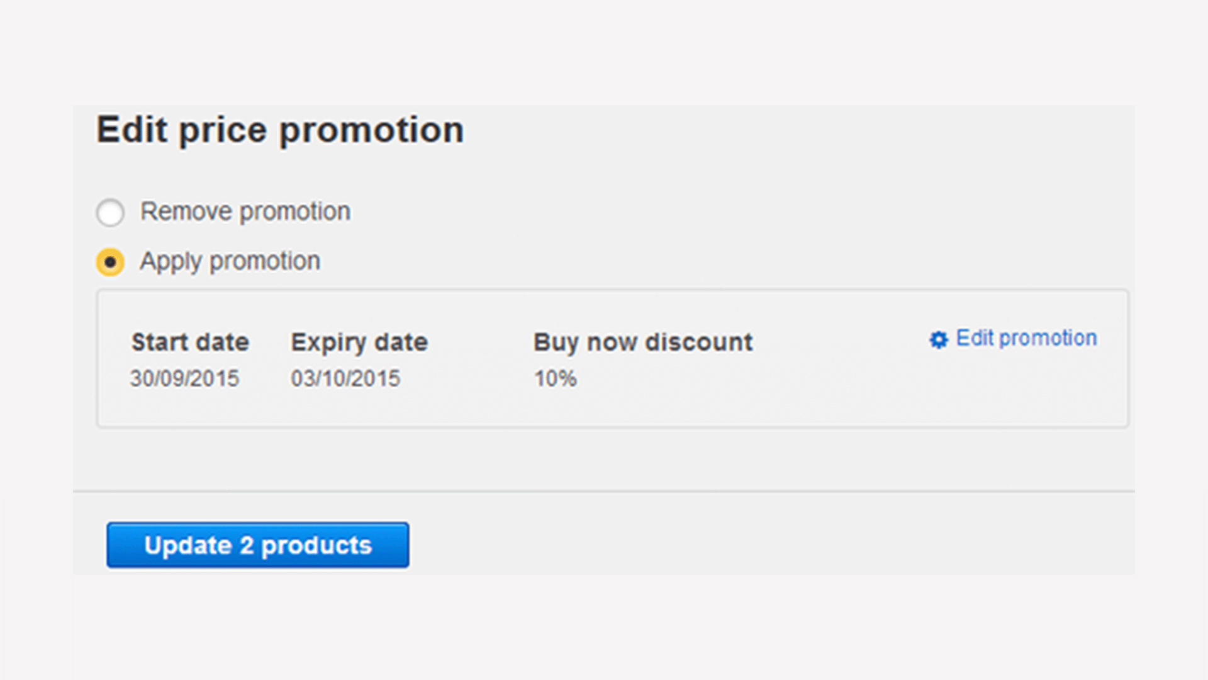Click the 10% Buy now discount value

click(x=555, y=378)
